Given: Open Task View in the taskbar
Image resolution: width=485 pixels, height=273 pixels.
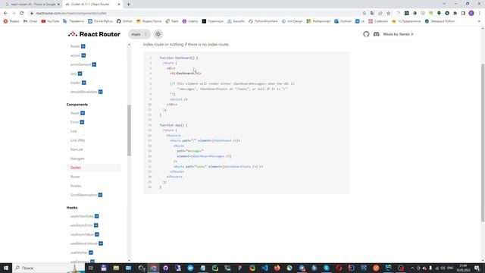Looking at the screenshot, I should tap(91, 268).
